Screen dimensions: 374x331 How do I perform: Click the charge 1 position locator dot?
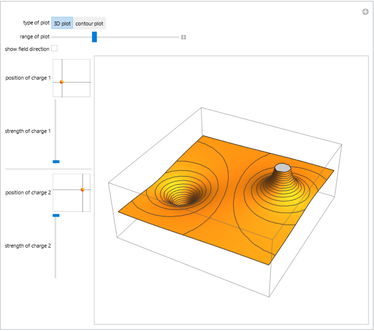pyautogui.click(x=61, y=82)
